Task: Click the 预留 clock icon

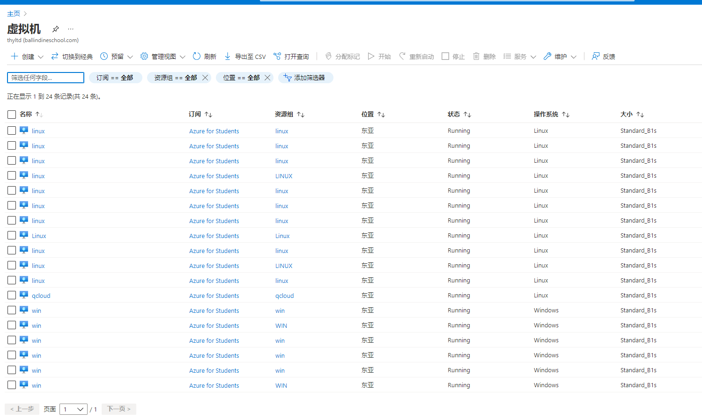Action: pyautogui.click(x=104, y=56)
